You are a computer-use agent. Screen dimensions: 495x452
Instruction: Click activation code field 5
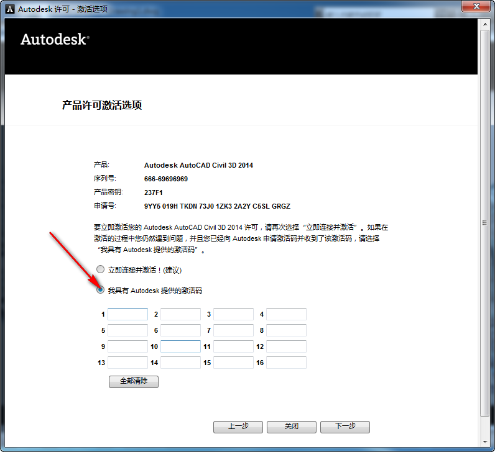point(128,330)
